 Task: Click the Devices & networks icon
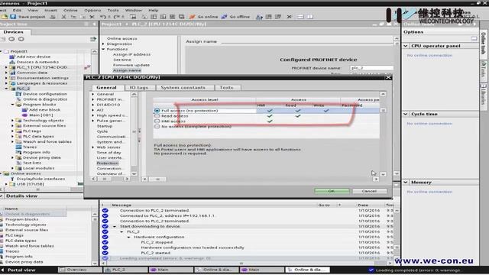pos(12,62)
